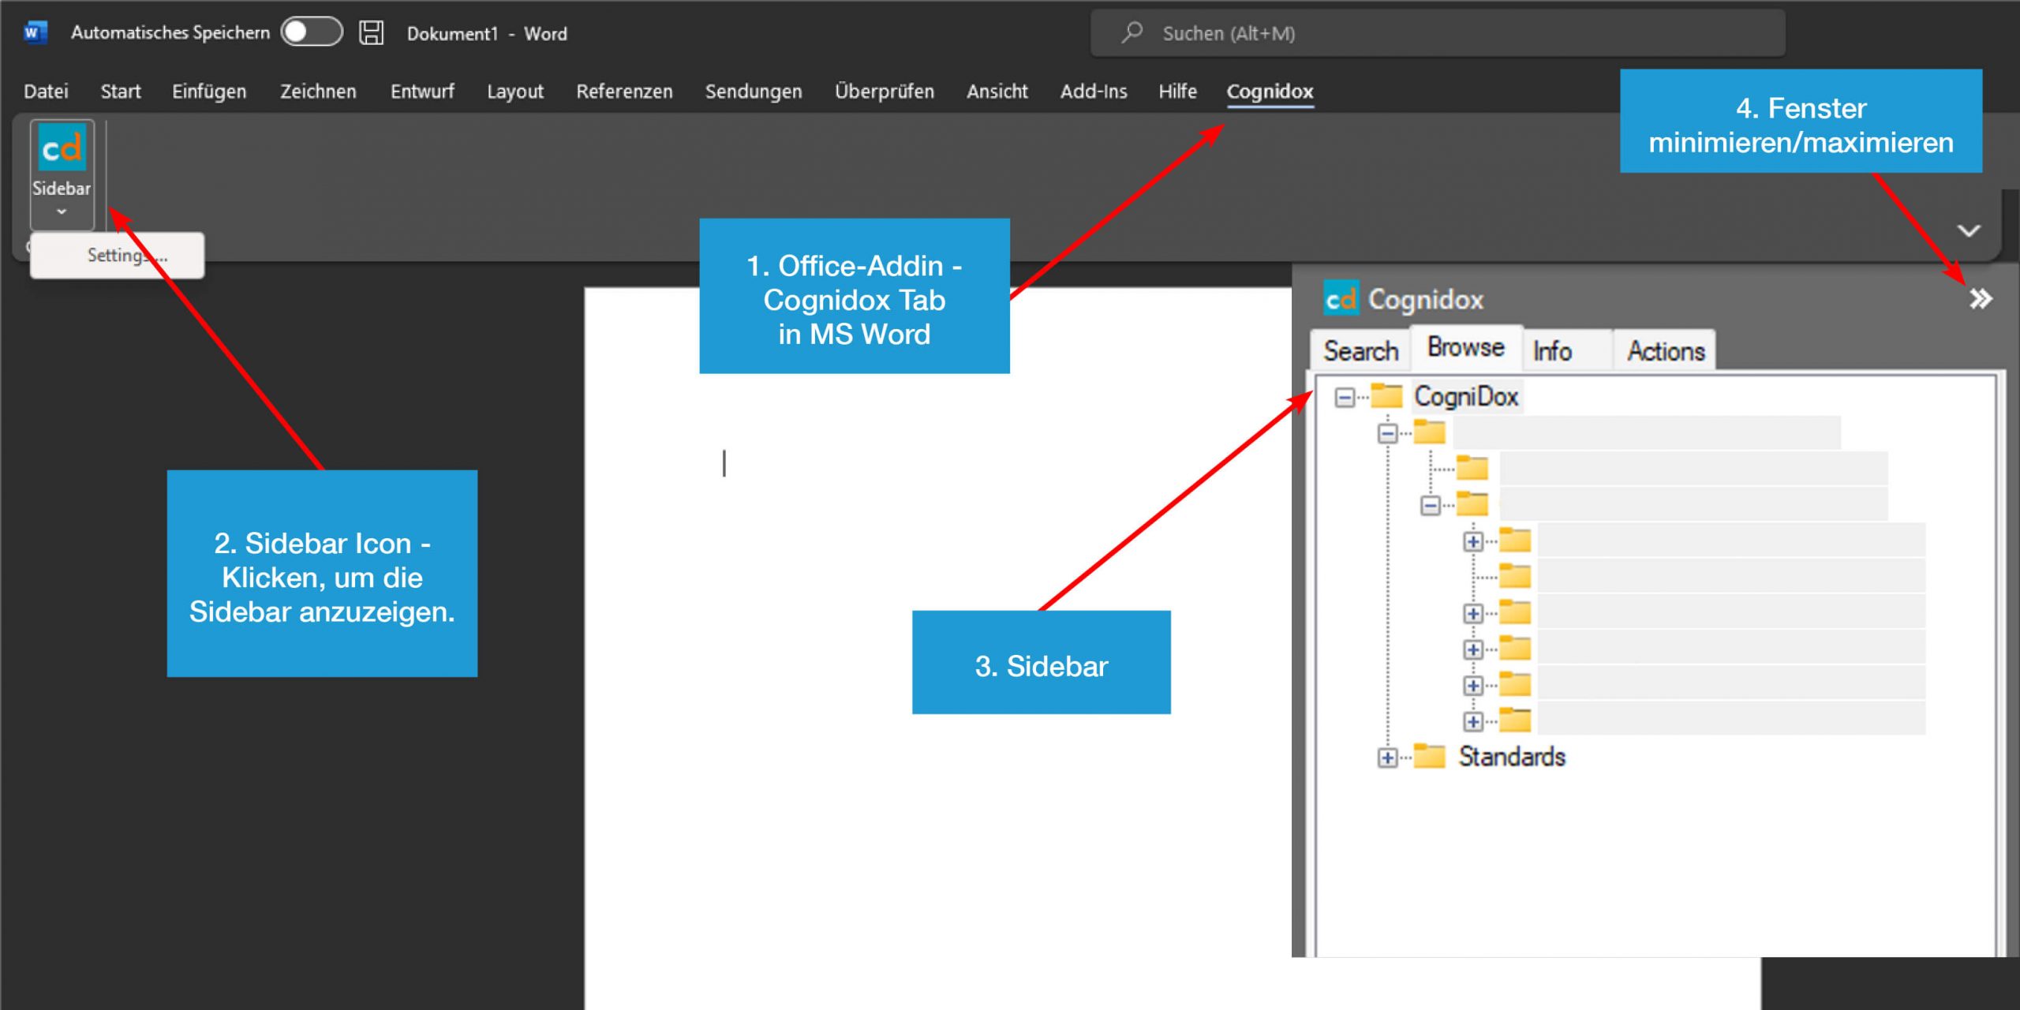
Task: Click the Cognidox Sidebar icon in the ribbon
Action: tap(62, 150)
